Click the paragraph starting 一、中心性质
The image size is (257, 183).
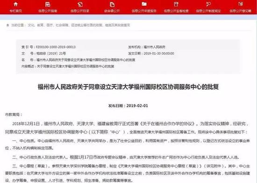point(127,145)
